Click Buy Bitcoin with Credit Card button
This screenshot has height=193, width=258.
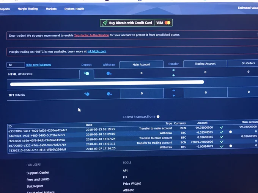[136, 23]
